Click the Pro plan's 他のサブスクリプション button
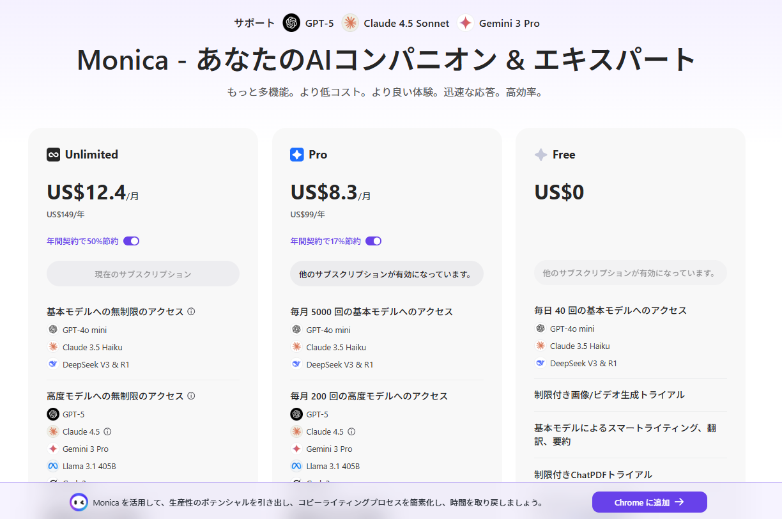The width and height of the screenshot is (782, 519). coord(387,274)
